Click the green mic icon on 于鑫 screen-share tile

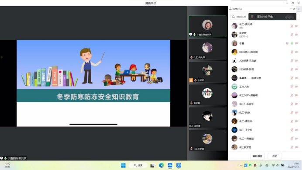coord(195,35)
